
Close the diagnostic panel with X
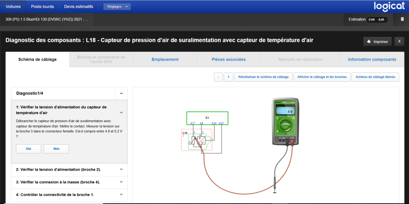point(399,41)
